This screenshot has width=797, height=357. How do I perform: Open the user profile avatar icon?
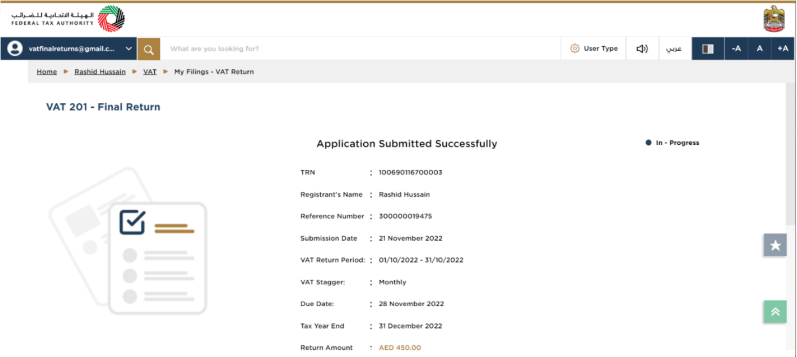coord(15,49)
